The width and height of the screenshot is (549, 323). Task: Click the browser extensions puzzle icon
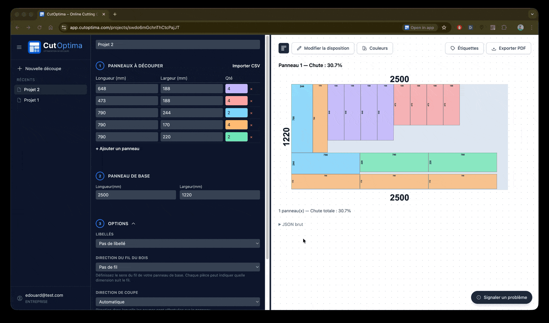[x=505, y=27]
